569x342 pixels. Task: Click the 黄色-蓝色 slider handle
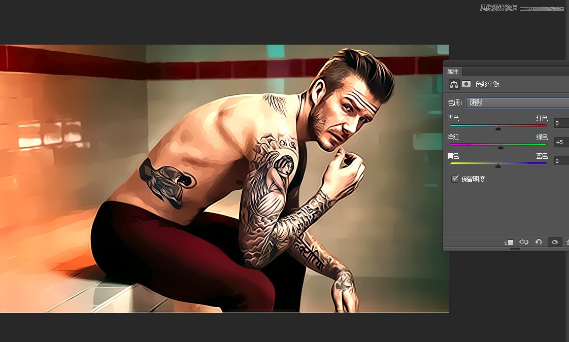498,165
